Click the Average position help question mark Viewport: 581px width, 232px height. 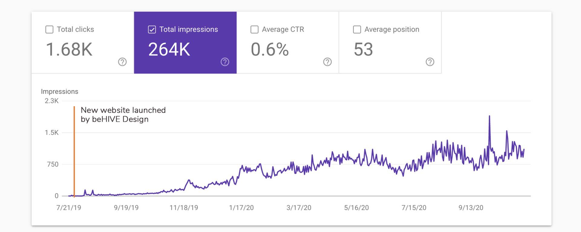(430, 62)
